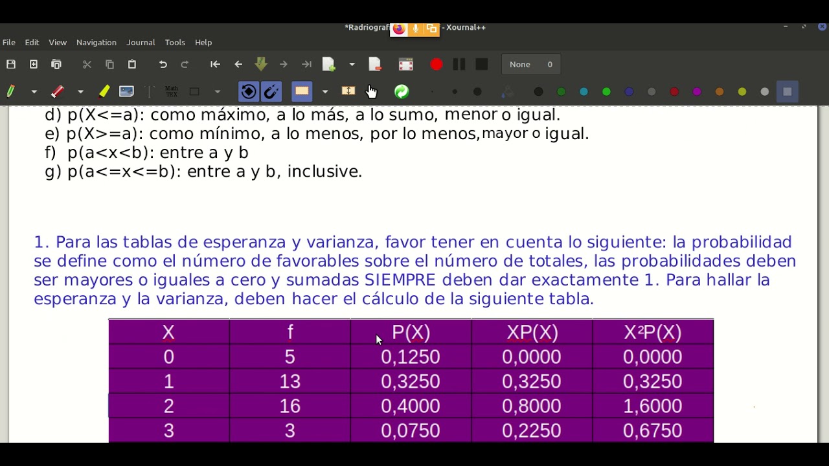Image resolution: width=829 pixels, height=466 pixels.
Task: Open the View menu
Action: coord(58,42)
